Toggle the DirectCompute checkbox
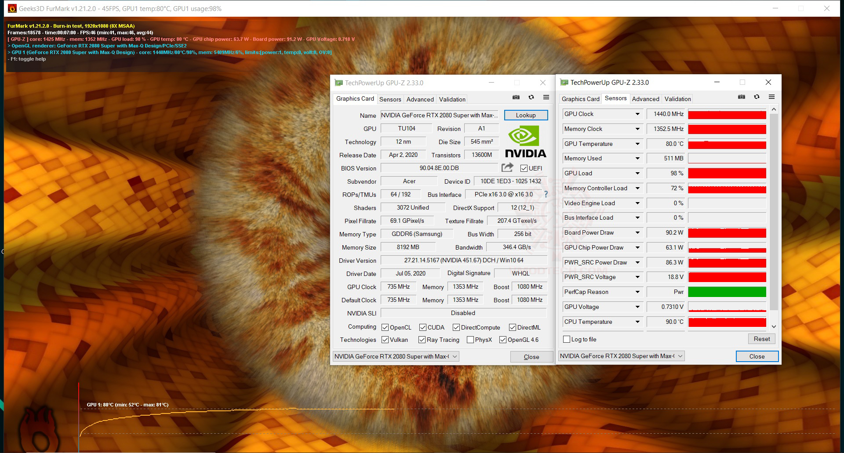The image size is (844, 453). (x=456, y=327)
